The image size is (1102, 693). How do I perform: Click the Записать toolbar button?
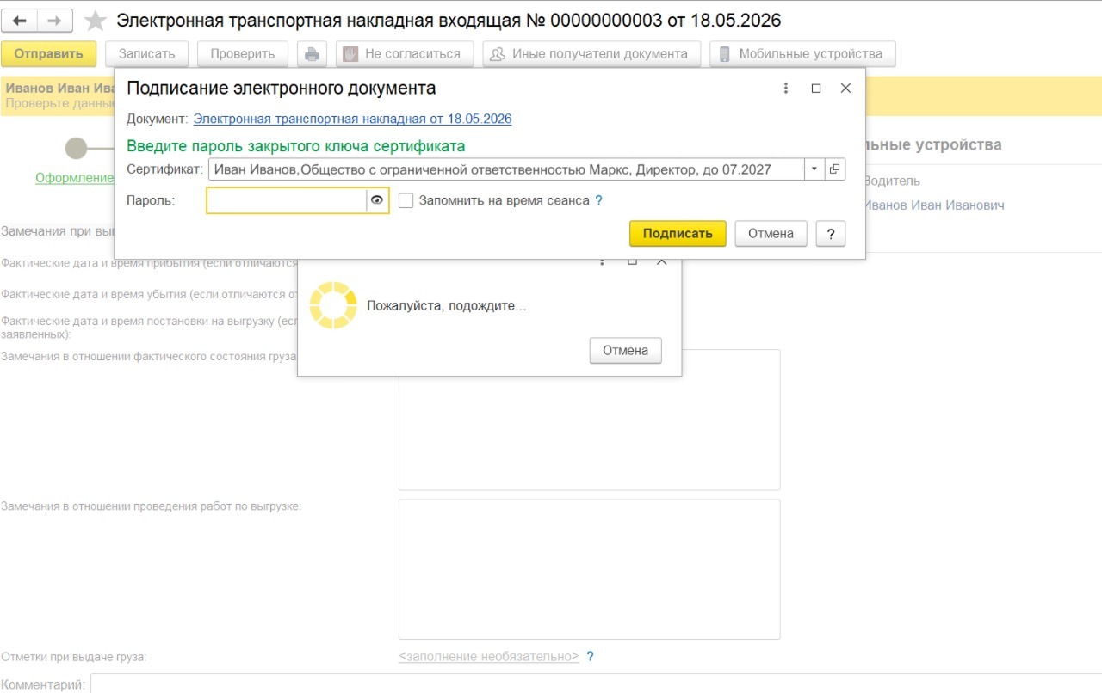pos(146,53)
